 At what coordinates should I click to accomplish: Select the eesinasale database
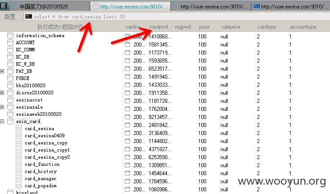[30, 107]
